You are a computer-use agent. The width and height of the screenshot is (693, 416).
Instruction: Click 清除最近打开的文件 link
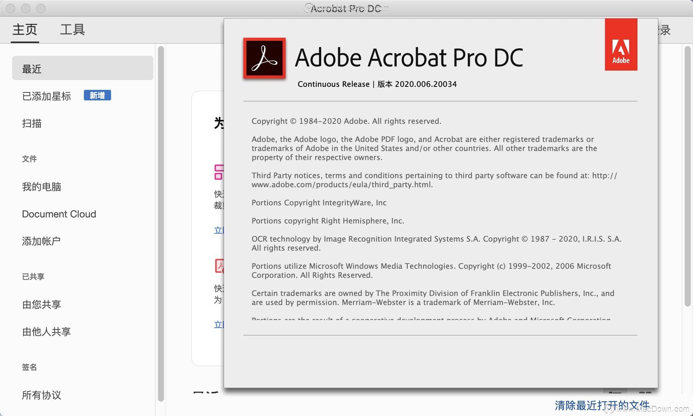click(x=602, y=405)
